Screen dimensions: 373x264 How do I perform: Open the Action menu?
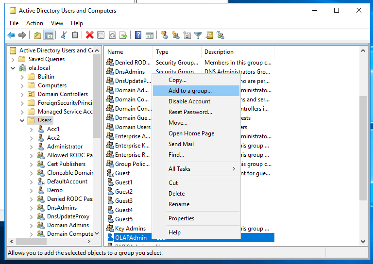pyautogui.click(x=35, y=23)
